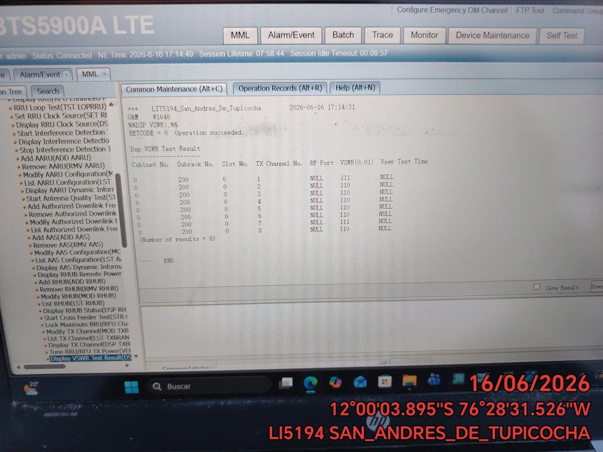Open the Trace tab
Image resolution: width=603 pixels, height=452 pixels.
point(382,35)
